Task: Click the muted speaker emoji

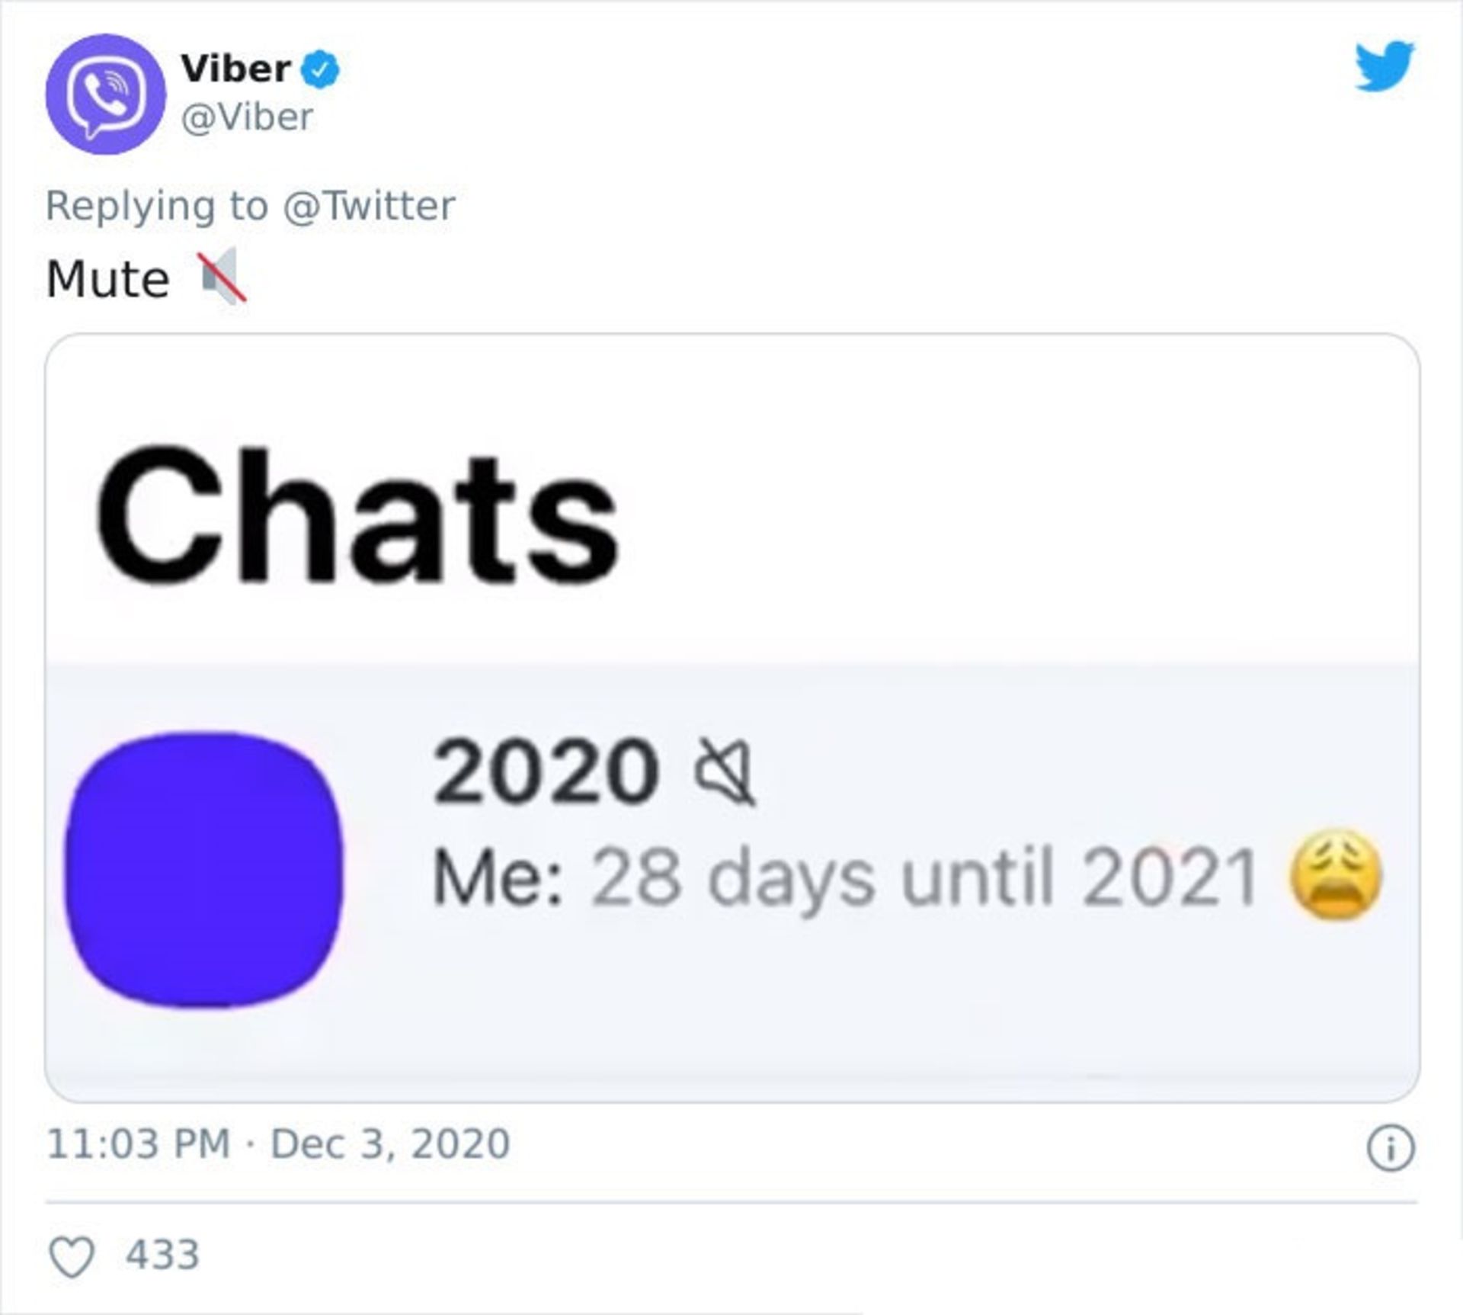Action: tap(222, 277)
